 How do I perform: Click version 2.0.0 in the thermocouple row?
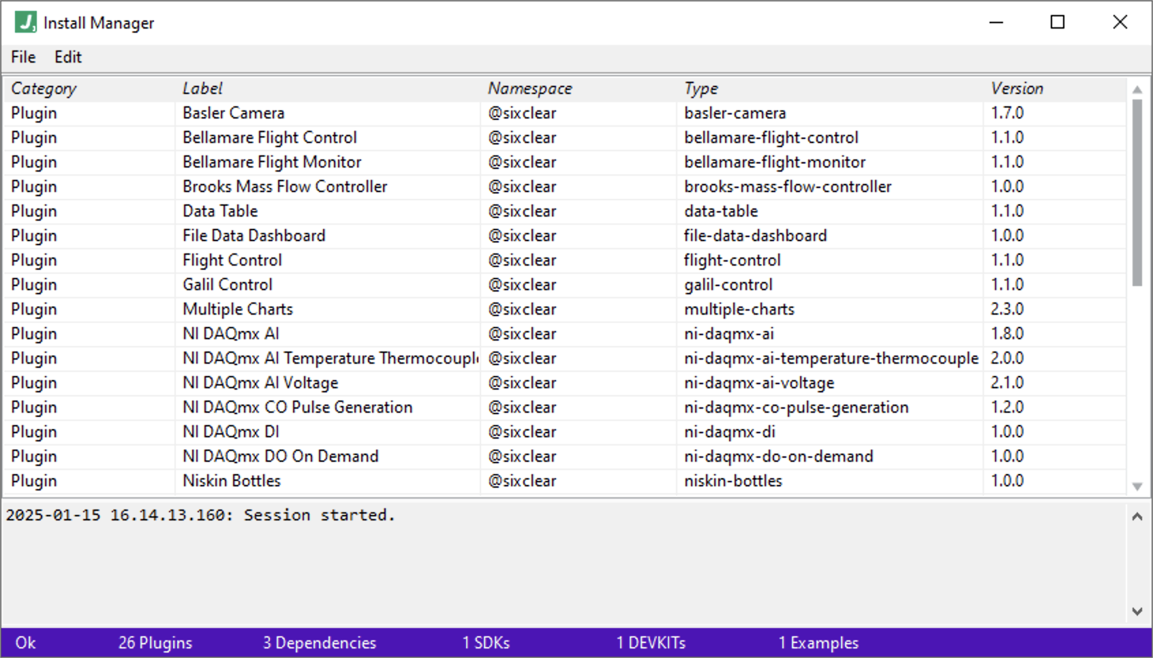coord(1007,358)
